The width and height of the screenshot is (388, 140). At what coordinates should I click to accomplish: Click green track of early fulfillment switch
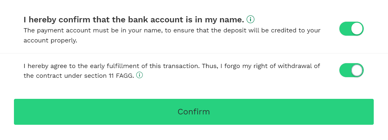(x=345, y=70)
